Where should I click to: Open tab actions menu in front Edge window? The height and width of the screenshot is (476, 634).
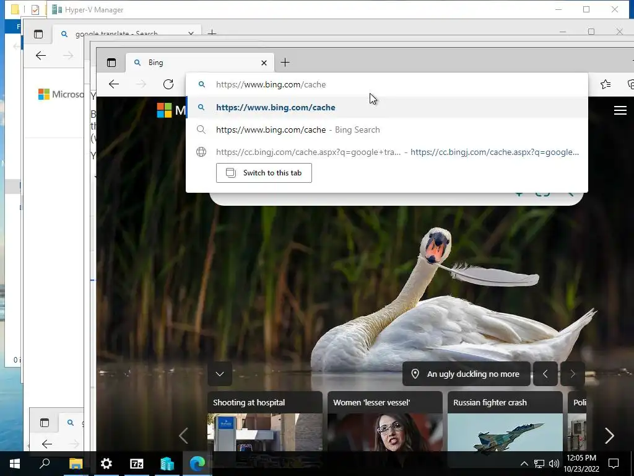click(111, 63)
